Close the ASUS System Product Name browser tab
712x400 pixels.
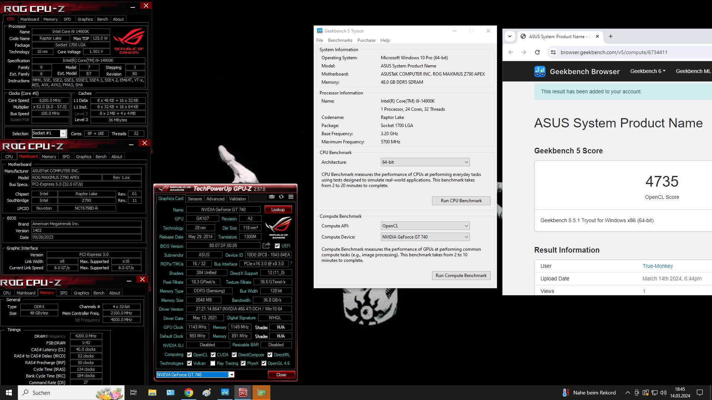coord(597,36)
